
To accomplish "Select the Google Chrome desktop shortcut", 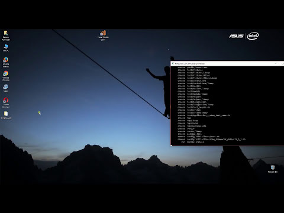I will point(6,76).
